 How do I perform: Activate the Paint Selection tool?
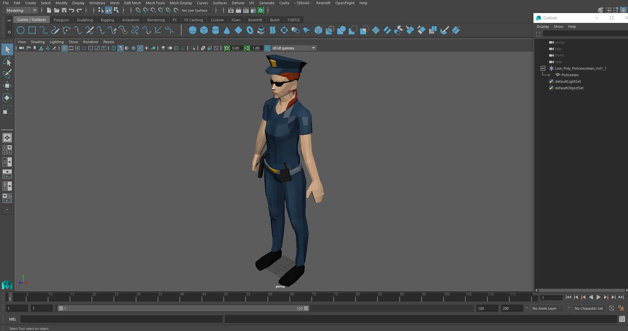(7, 74)
